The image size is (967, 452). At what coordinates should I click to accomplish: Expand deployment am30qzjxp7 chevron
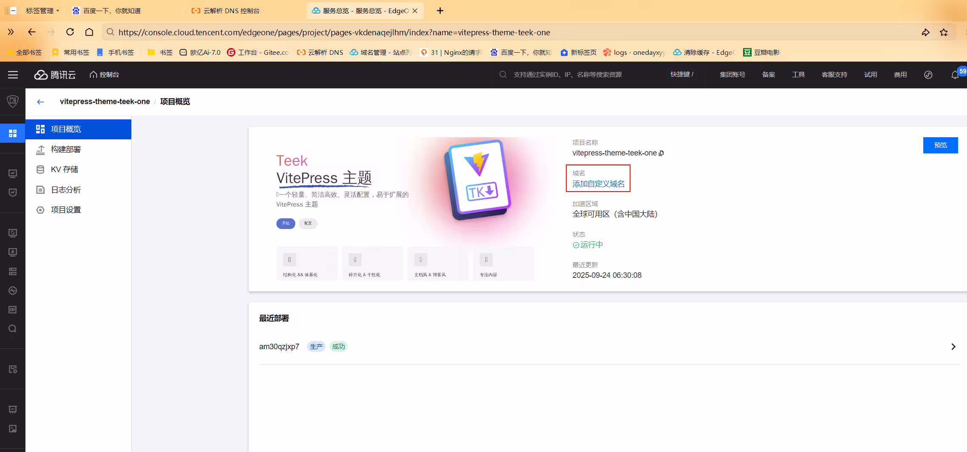click(953, 347)
